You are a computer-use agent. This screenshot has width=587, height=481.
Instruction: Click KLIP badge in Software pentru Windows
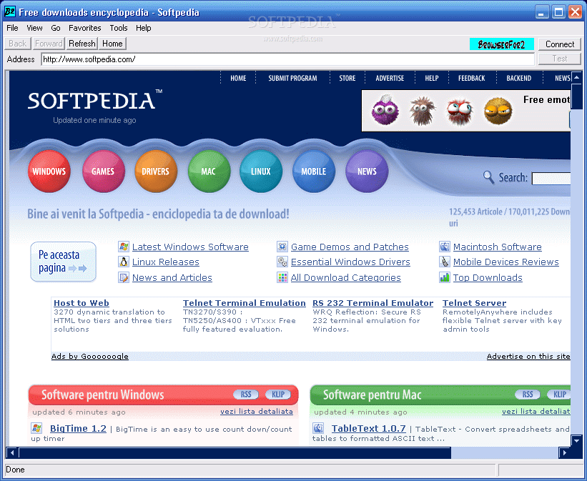coord(278,395)
